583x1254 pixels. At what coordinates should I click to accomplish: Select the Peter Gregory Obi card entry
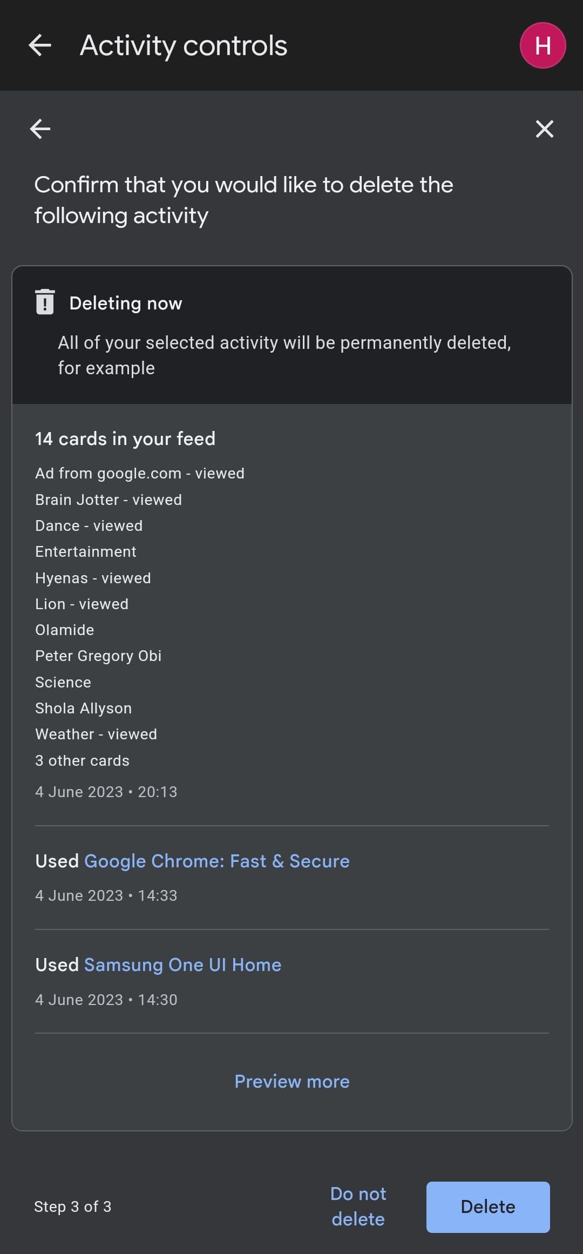pyautogui.click(x=98, y=656)
